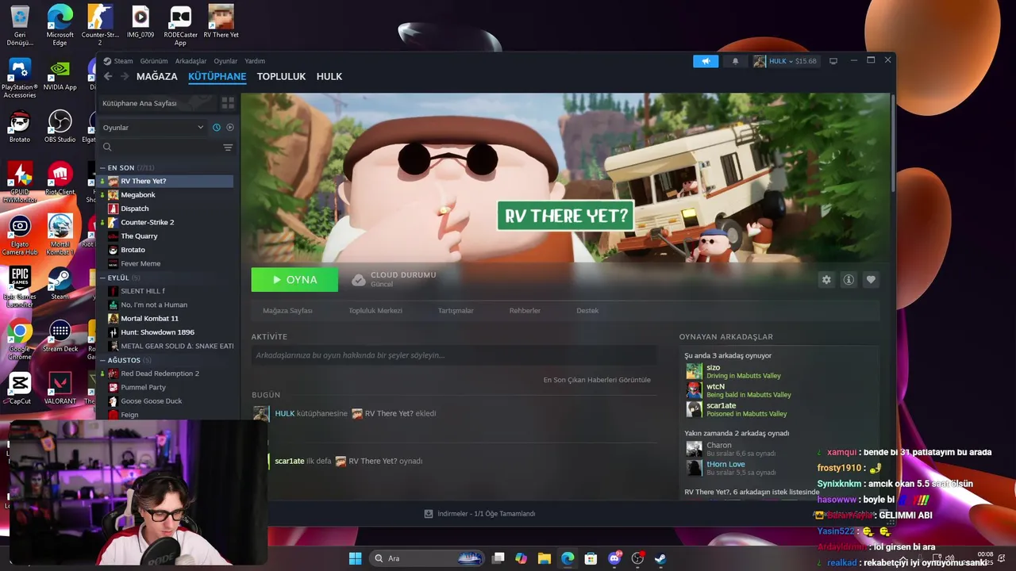
Task: Select The Quarry in the library list
Action: pyautogui.click(x=139, y=236)
